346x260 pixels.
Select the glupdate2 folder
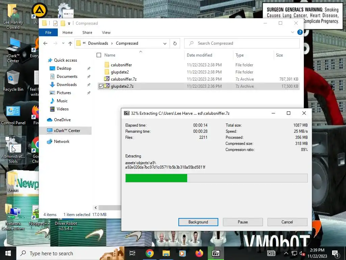click(x=120, y=72)
